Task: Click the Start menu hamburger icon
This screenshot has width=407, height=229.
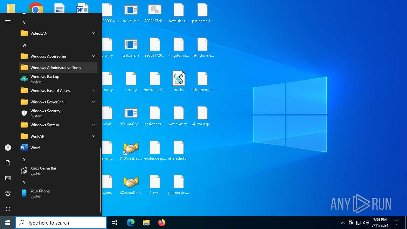Action: [8, 22]
